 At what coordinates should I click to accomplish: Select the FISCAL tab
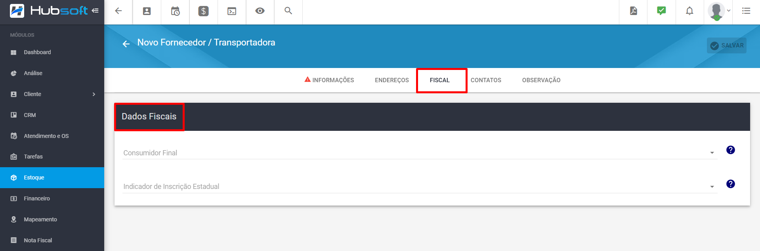coord(440,80)
